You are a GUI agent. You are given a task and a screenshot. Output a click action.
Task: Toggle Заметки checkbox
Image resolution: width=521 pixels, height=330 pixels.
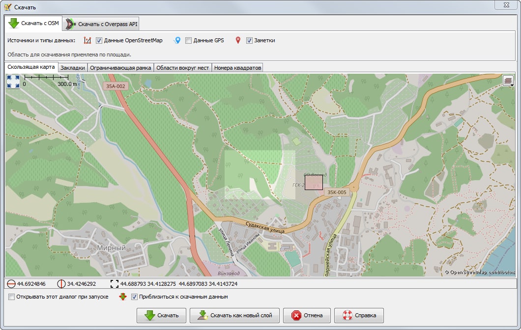pos(249,40)
